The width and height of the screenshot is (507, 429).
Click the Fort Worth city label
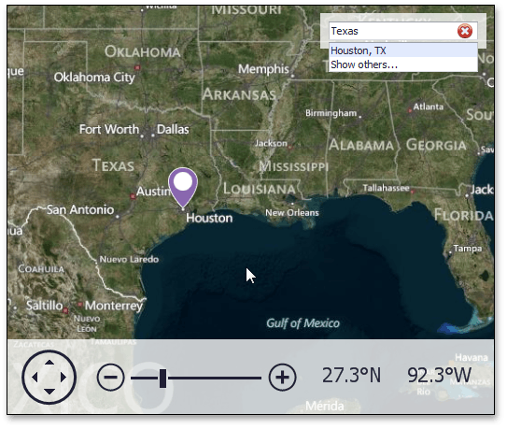pos(109,129)
